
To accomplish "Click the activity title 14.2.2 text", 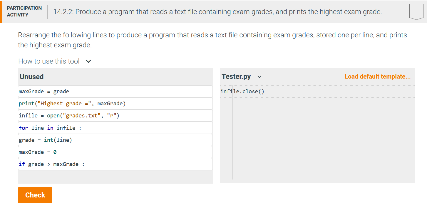I will (x=217, y=11).
